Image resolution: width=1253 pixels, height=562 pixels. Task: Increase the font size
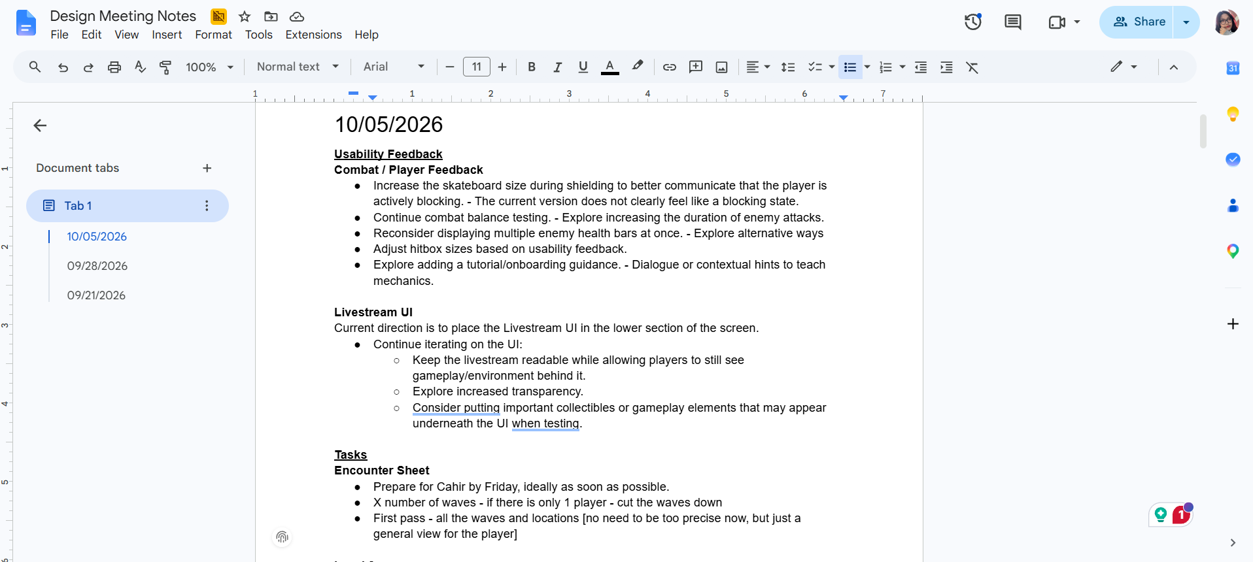[502, 67]
